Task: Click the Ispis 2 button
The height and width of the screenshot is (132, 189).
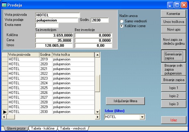Action: (174, 96)
